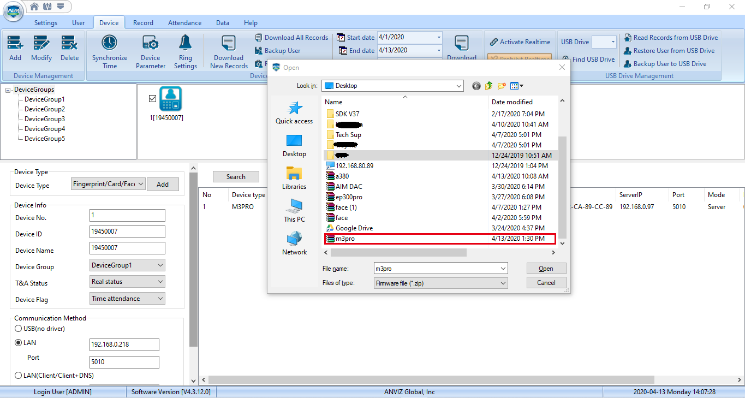
Task: Click Download New Records icon
Action: tap(229, 44)
